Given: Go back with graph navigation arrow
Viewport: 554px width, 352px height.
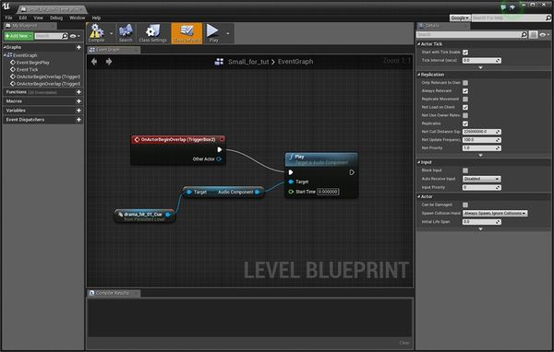Looking at the screenshot, I should tap(94, 62).
